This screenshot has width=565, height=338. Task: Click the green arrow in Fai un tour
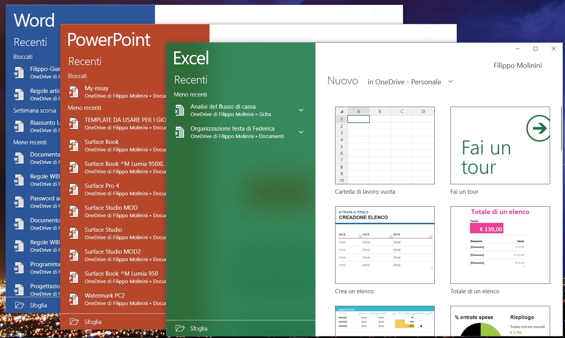point(539,128)
